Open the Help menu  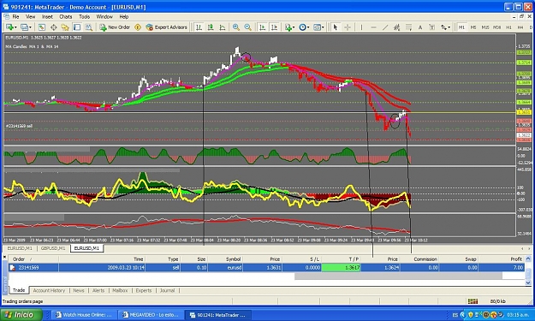[124, 16]
